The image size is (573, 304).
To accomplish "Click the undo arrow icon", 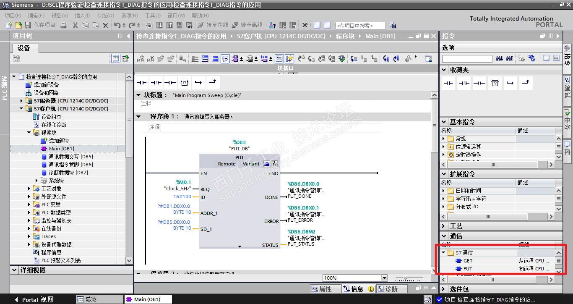I will point(117,25).
